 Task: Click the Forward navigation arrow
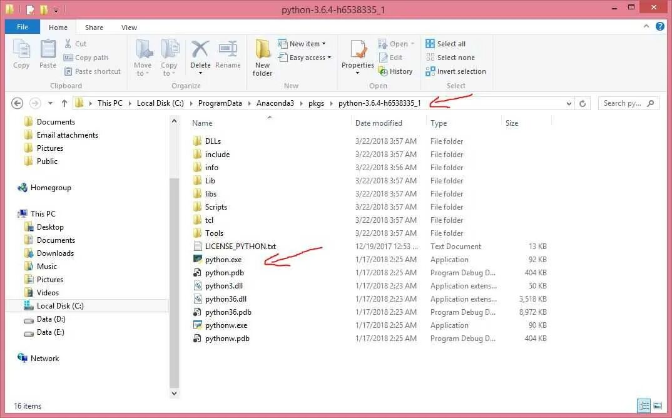coord(35,103)
